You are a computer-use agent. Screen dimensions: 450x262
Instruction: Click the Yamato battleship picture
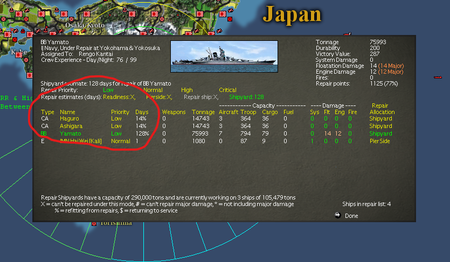(224, 56)
